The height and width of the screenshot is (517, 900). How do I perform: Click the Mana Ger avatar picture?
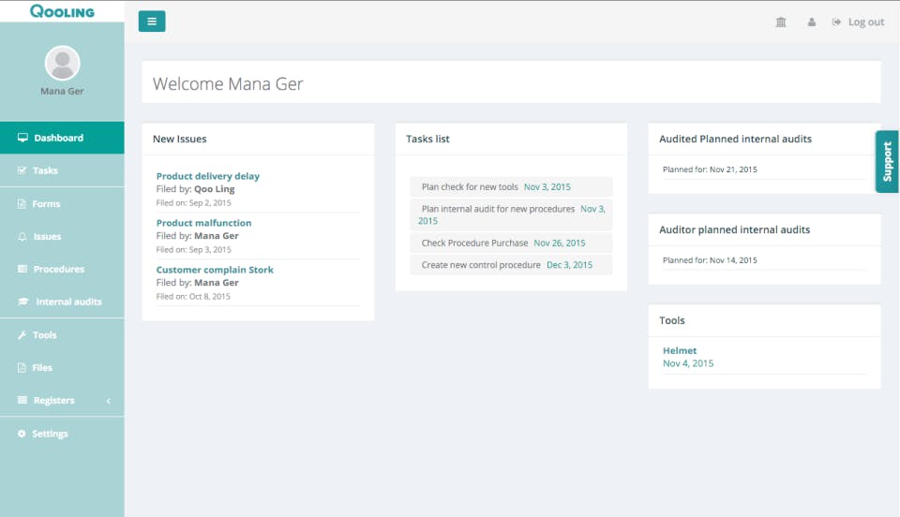point(63,64)
